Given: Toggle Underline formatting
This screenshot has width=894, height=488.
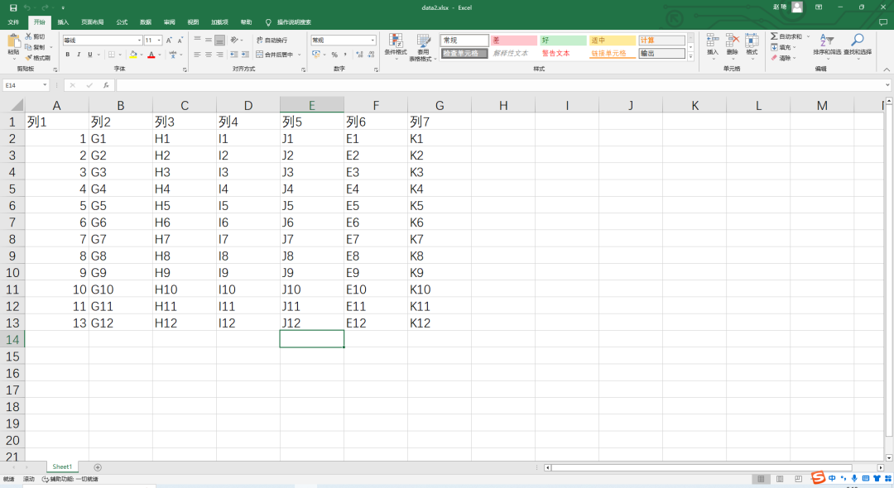Looking at the screenshot, I should [89, 55].
